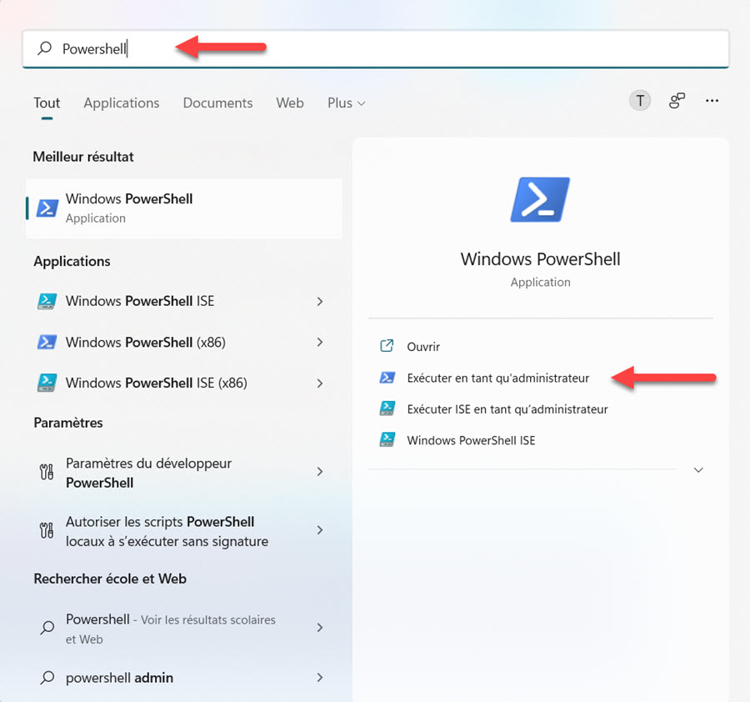Switch to the Web tab
This screenshot has width=750, height=702.
pyautogui.click(x=290, y=103)
